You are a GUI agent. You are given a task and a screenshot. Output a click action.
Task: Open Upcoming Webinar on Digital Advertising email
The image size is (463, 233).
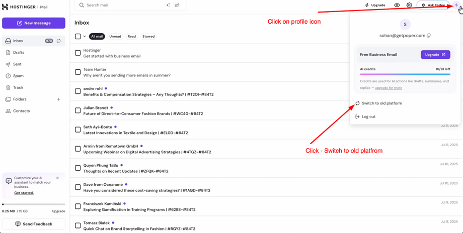point(147,152)
